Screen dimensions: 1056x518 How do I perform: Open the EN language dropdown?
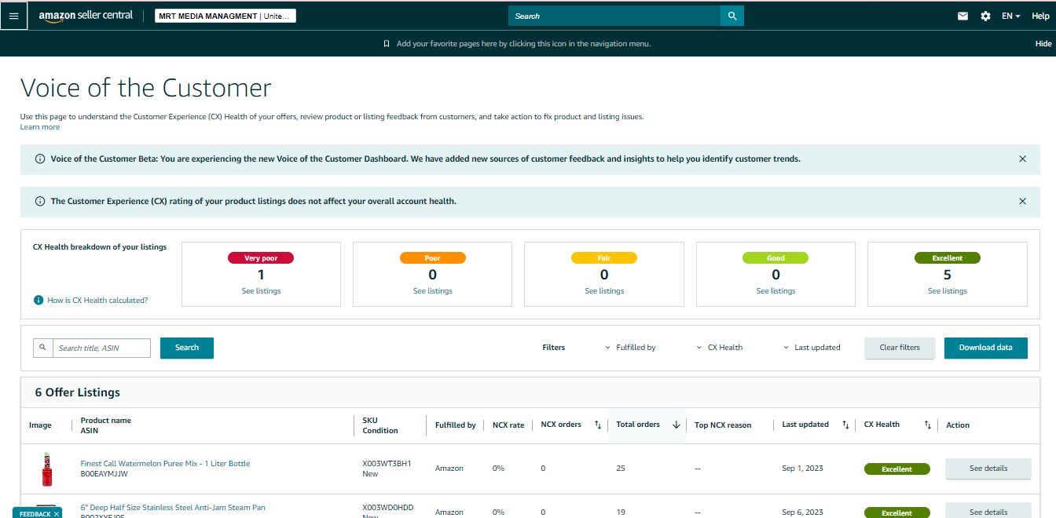[1010, 16]
